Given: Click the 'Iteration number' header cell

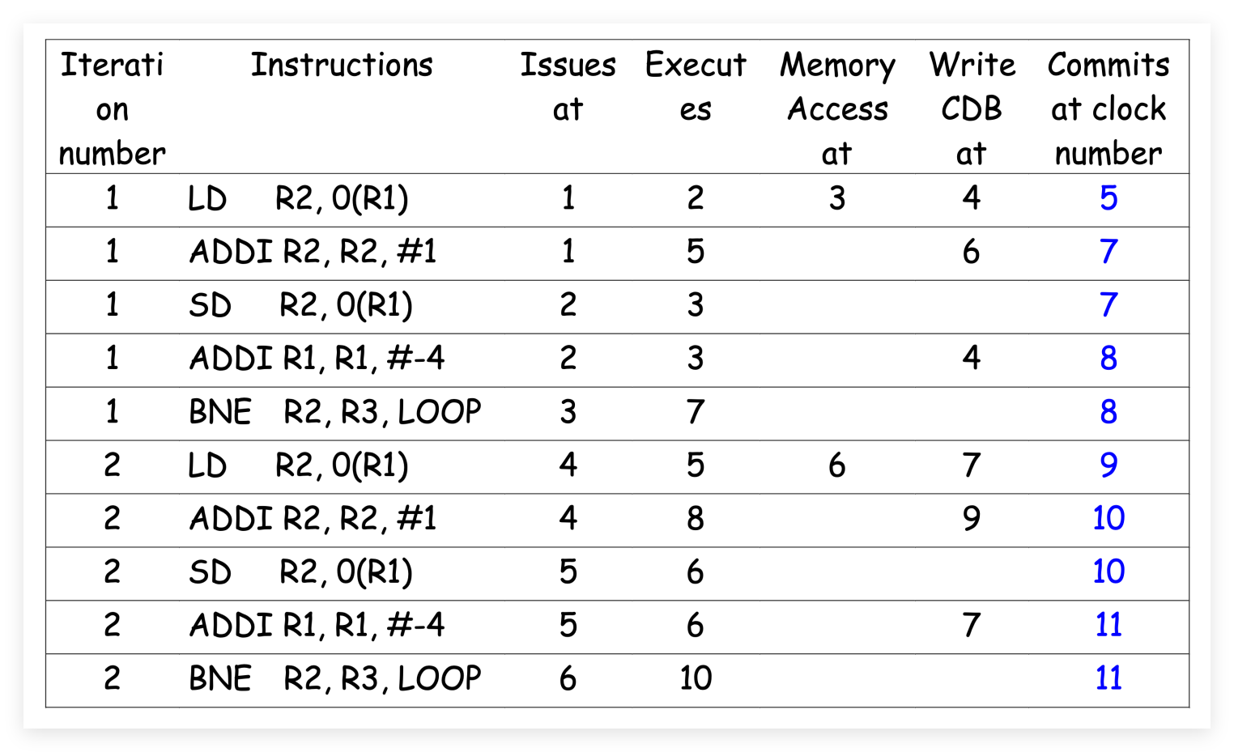Looking at the screenshot, I should 112,108.
